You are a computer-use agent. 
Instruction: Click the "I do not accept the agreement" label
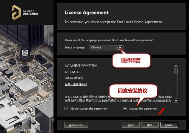pyautogui.click(x=89, y=108)
